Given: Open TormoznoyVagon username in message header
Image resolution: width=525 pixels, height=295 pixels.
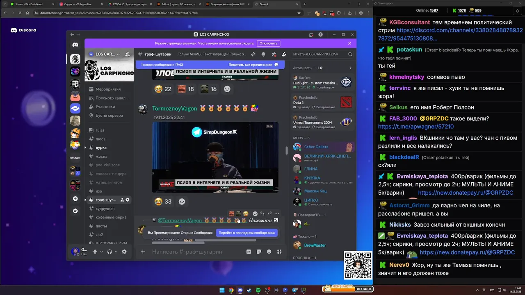Looking at the screenshot, I should pos(175,108).
